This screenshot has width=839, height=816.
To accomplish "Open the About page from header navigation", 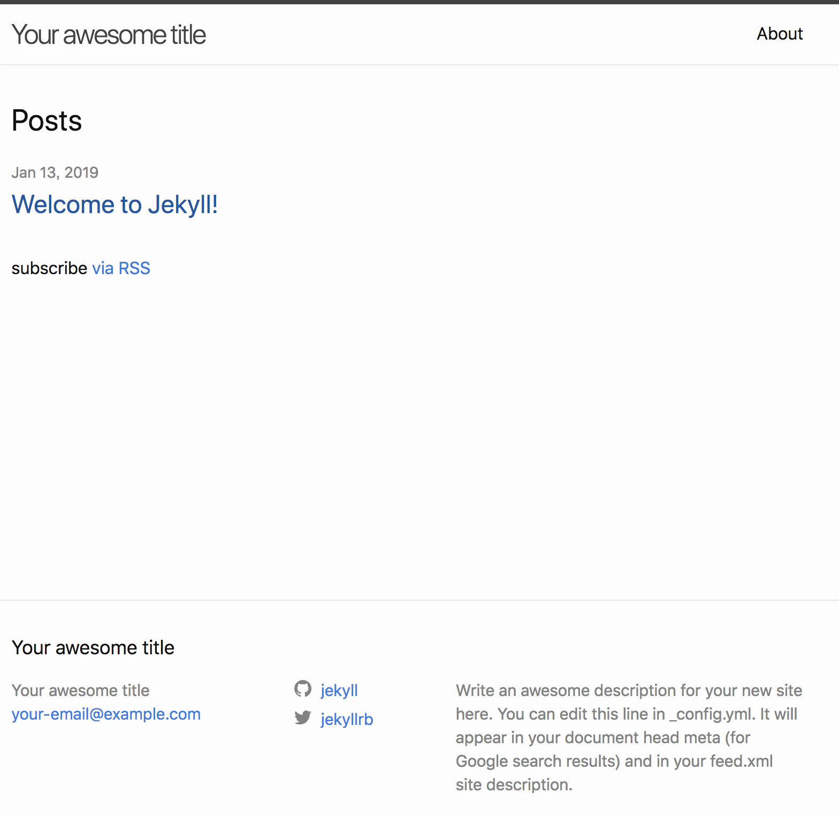I will coord(780,34).
